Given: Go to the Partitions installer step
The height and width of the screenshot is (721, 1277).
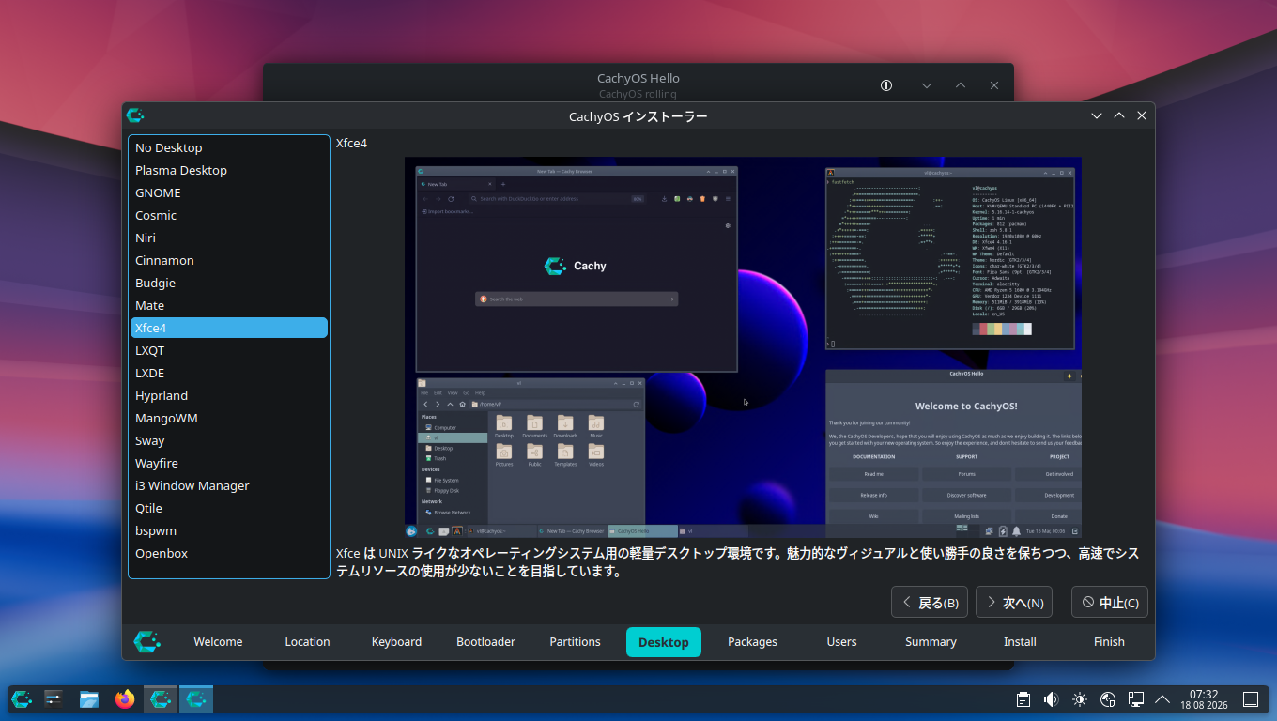Looking at the screenshot, I should click(x=575, y=642).
